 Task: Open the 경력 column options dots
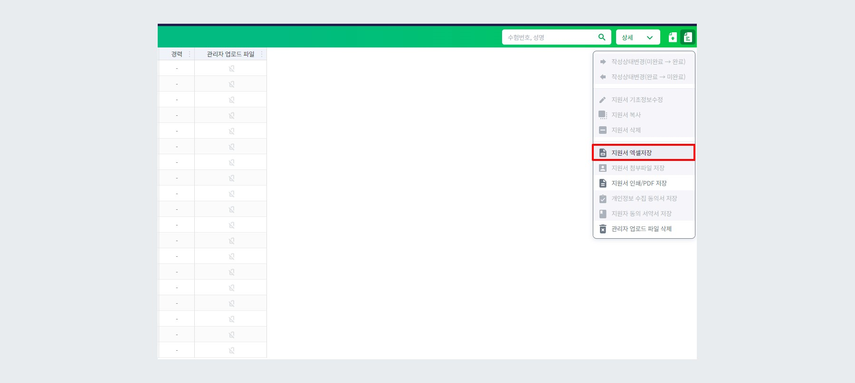pos(190,54)
